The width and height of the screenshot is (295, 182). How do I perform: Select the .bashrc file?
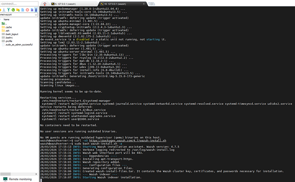point(7,37)
